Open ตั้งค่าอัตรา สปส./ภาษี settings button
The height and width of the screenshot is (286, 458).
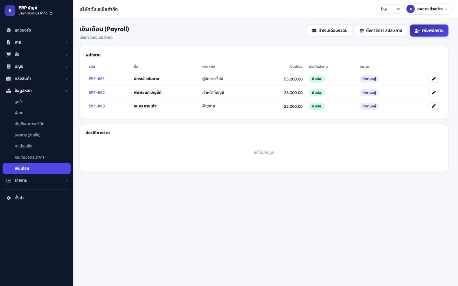381,31
